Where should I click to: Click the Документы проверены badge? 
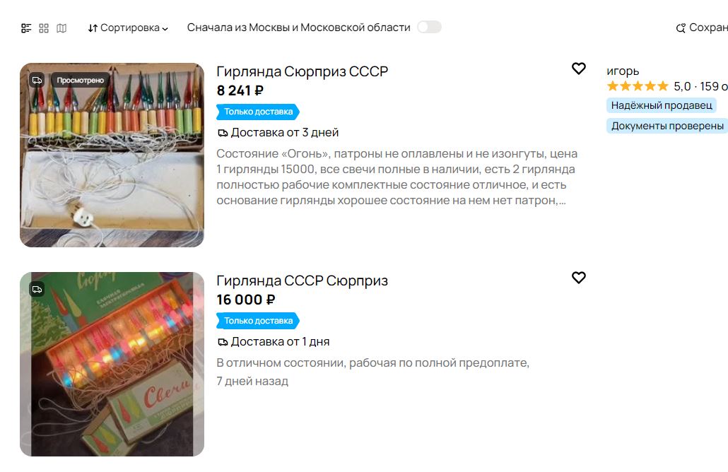click(x=667, y=126)
